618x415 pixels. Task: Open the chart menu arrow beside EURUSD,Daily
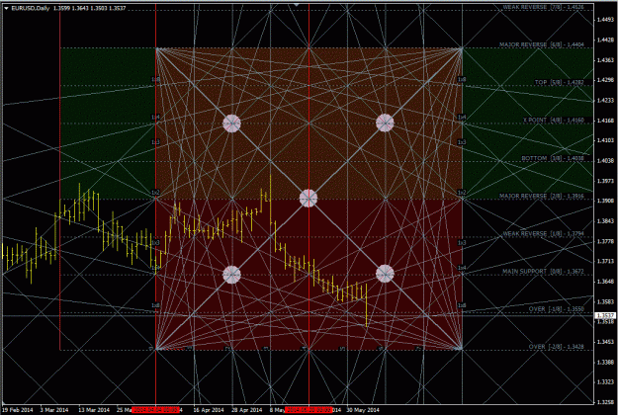(6, 8)
